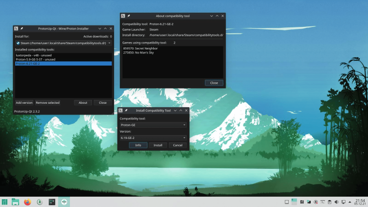Launch Firefox from the taskbar
The height and width of the screenshot is (207, 368).
coord(27,202)
